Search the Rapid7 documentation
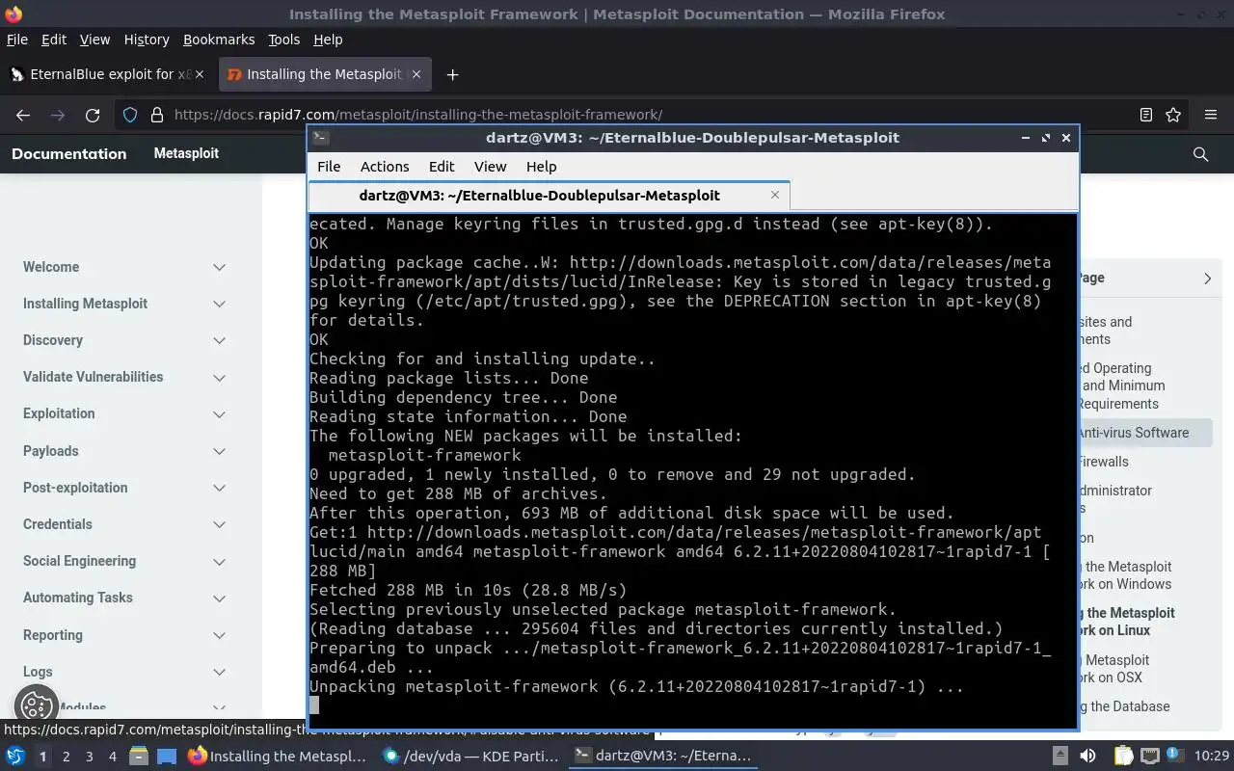Image resolution: width=1234 pixels, height=771 pixels. coord(1200,154)
